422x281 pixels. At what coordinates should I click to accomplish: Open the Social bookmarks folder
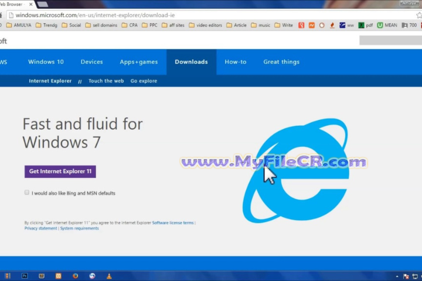tap(71, 25)
